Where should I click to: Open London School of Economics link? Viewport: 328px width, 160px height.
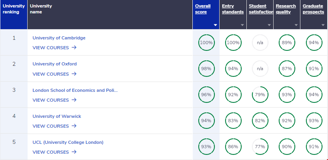click(x=75, y=90)
